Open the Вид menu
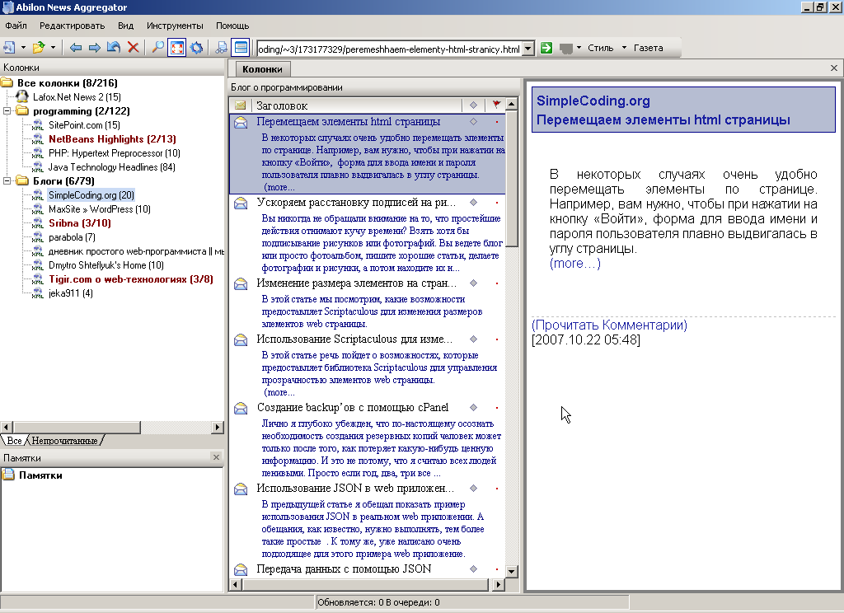This screenshot has height=613, width=844. tap(125, 26)
